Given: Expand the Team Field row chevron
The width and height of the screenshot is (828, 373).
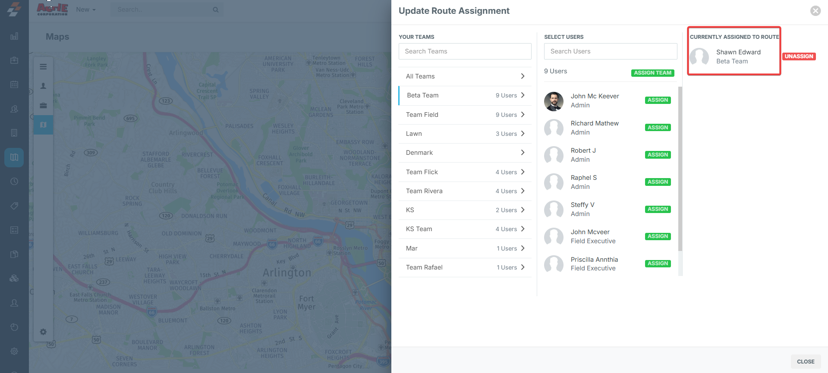Looking at the screenshot, I should pyautogui.click(x=523, y=115).
